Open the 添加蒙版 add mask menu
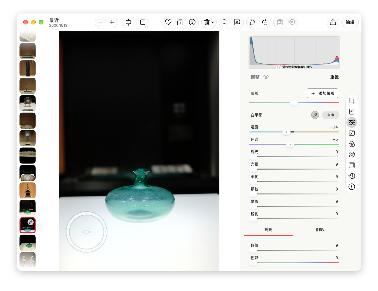The image size is (378, 291). pyautogui.click(x=322, y=93)
